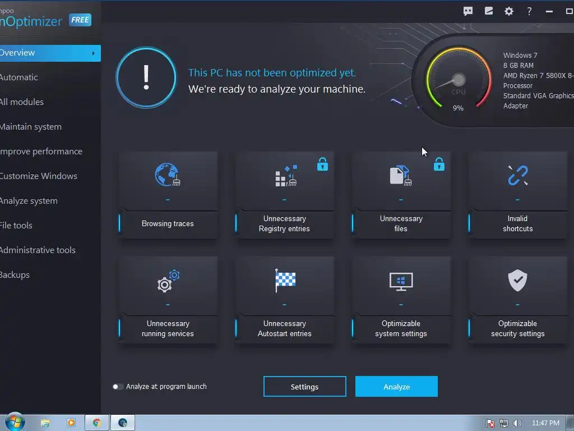This screenshot has height=431, width=574.
Task: Open File Explorer from the taskbar
Action: pos(45,423)
